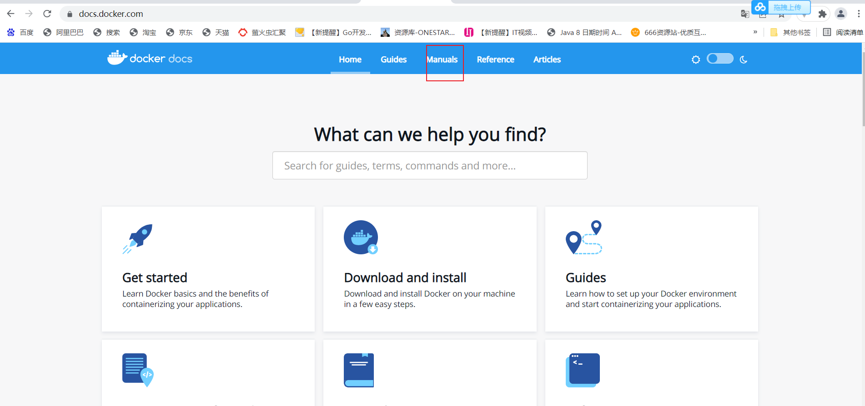
Task: Toggle the dark mode switch
Action: coord(720,59)
